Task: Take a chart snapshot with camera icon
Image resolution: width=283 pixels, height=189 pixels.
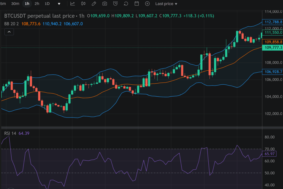Action: click(x=105, y=4)
